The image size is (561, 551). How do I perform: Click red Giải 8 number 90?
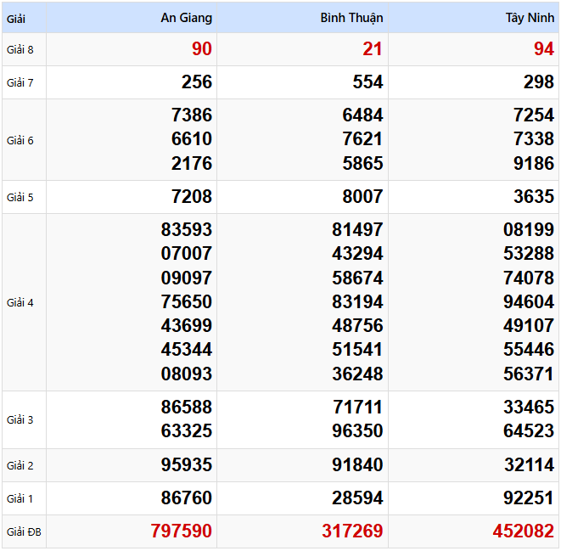click(x=201, y=49)
